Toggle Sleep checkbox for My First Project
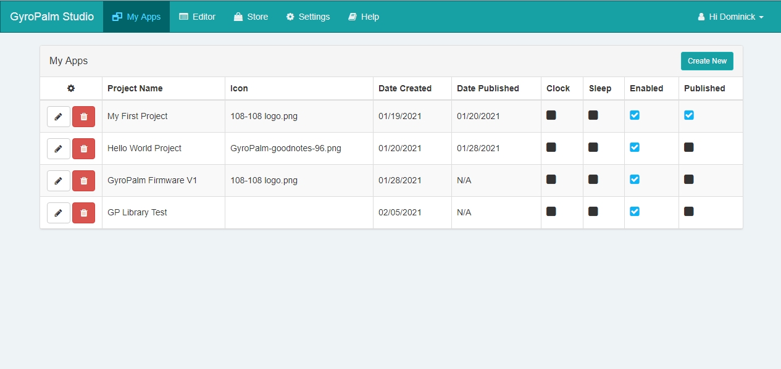The width and height of the screenshot is (781, 369). [593, 115]
